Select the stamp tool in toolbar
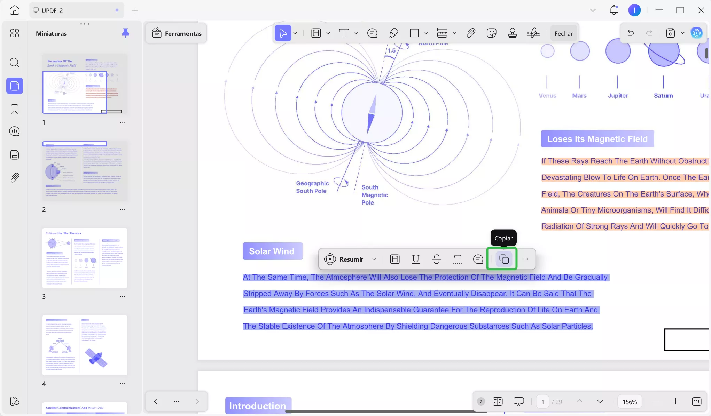711x416 pixels. point(512,33)
